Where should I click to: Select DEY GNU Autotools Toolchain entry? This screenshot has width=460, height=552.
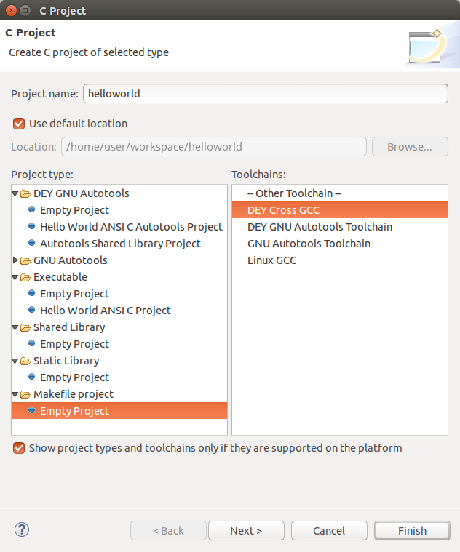click(x=320, y=227)
